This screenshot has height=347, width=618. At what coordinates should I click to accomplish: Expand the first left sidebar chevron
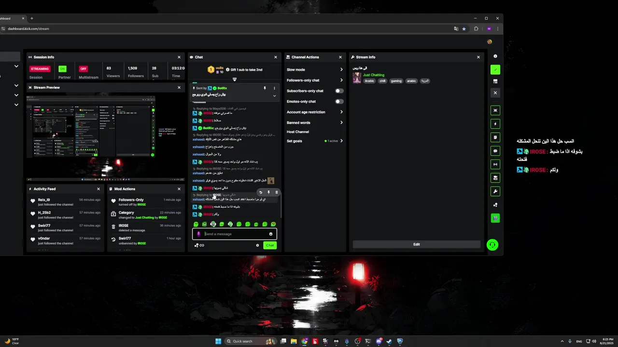tap(16, 66)
